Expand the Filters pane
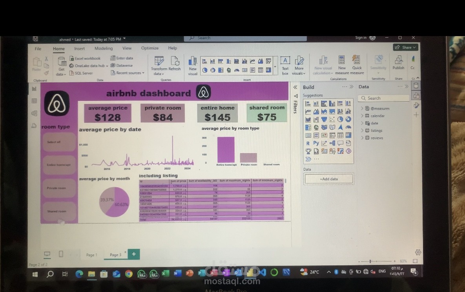 point(295,87)
